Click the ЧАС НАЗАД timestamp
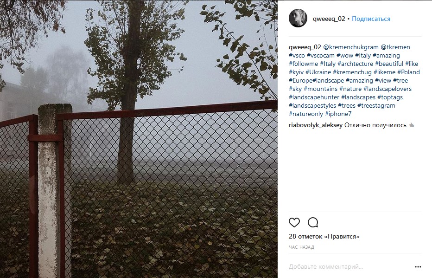 click(x=301, y=247)
